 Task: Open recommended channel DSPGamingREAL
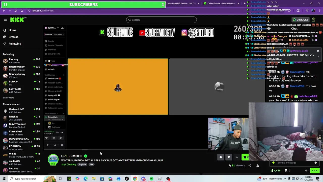click(x=21, y=140)
